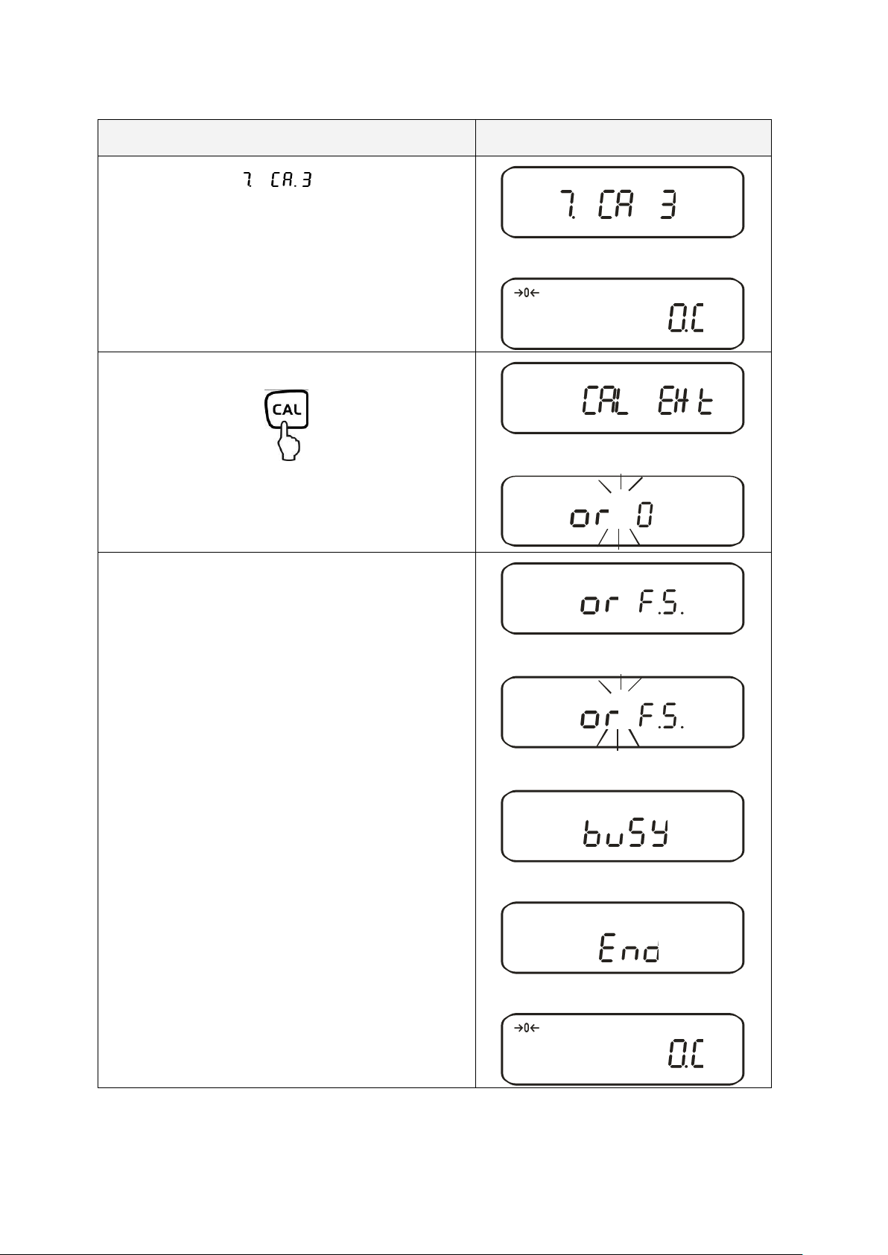This screenshot has width=888, height=1255.
Task: Select the CAL EHt display panel
Action: 623,398
